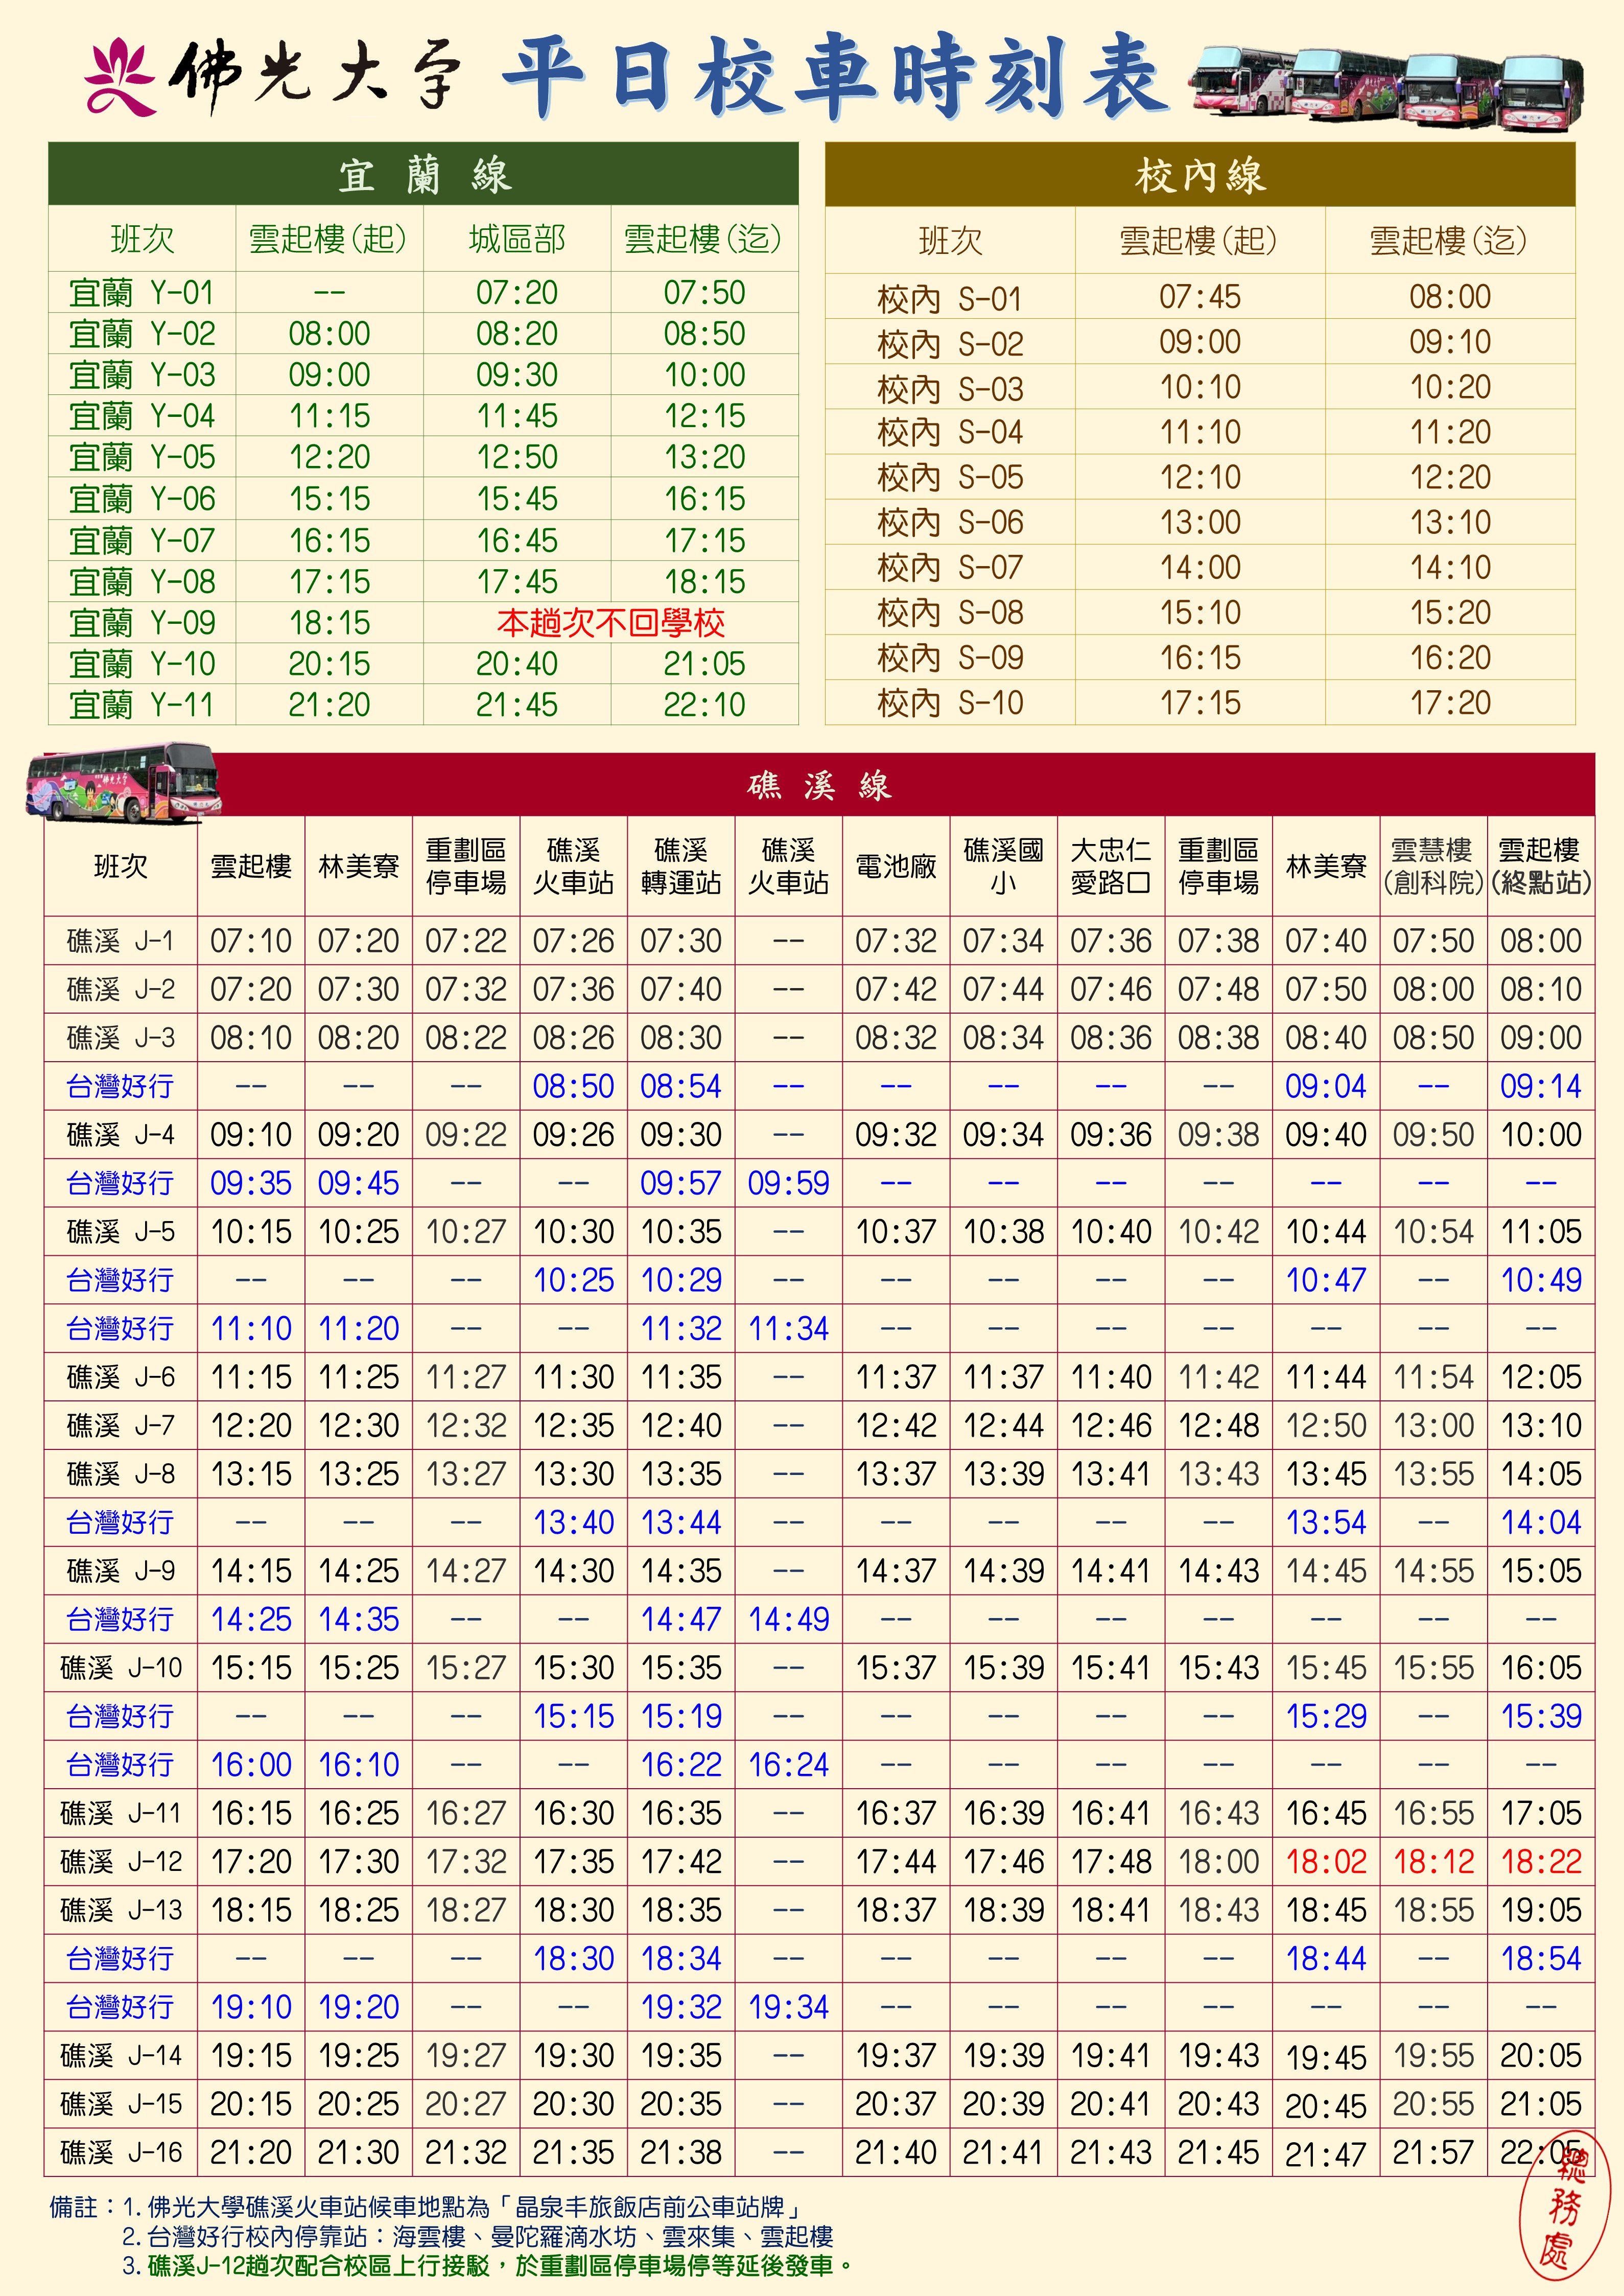Click the row of buses photo at top right

tap(1387, 87)
